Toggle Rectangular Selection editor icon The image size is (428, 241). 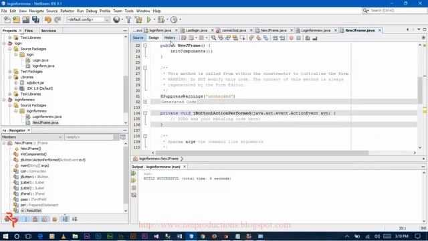coord(242,38)
